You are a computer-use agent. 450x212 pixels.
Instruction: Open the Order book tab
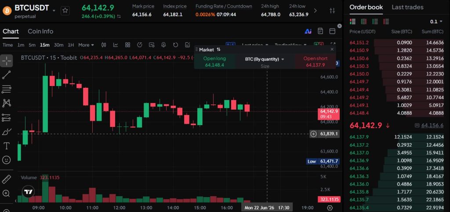tap(366, 7)
